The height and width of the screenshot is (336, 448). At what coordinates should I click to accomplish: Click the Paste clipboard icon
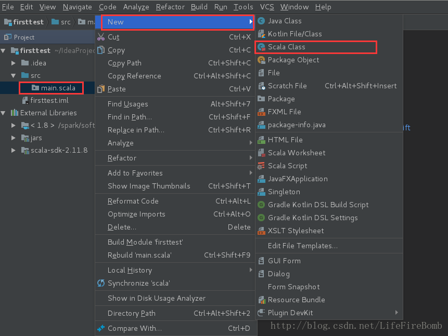[x=101, y=89]
